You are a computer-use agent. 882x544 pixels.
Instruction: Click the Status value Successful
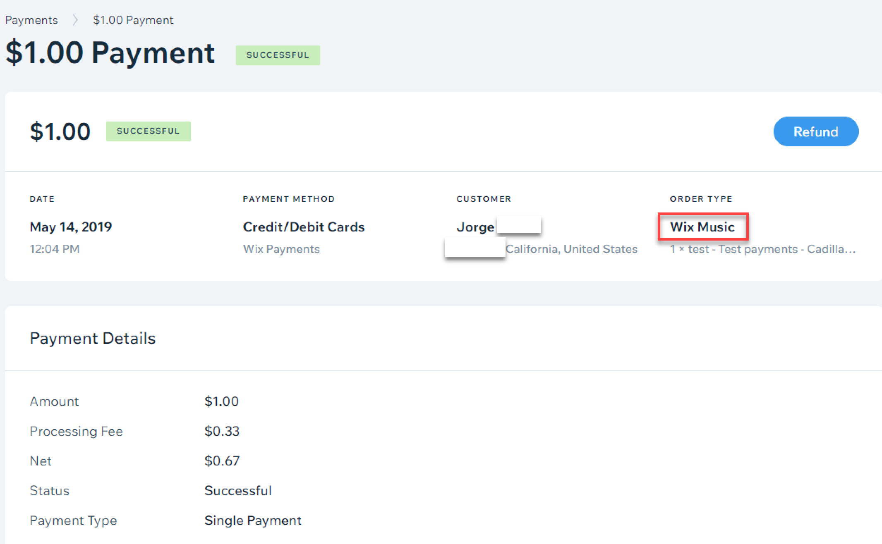coord(238,490)
